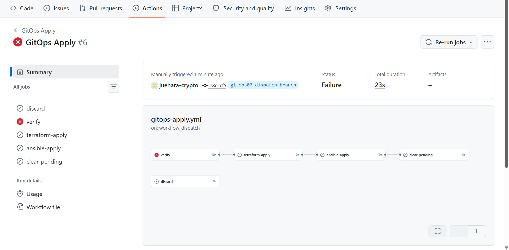Screen dimensions: 509x250
Task: Click discard node in workflow graph
Action: click(x=185, y=181)
